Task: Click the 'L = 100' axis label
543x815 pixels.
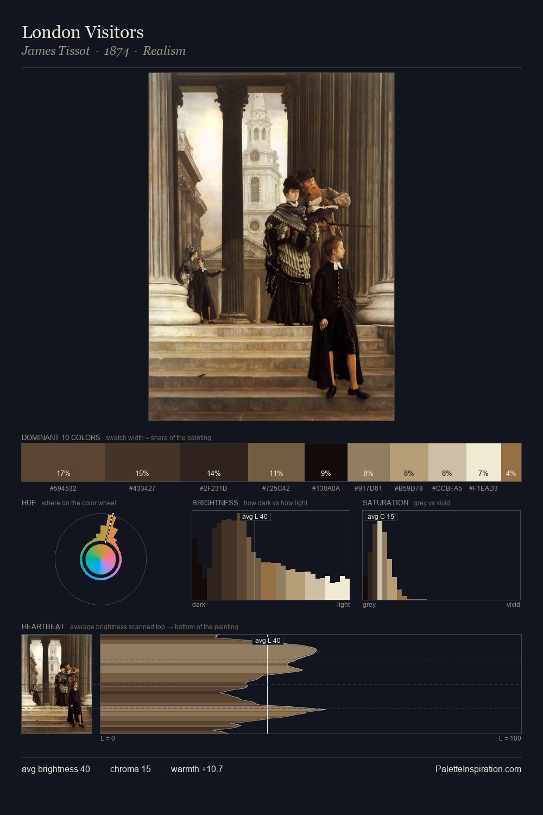Action: click(510, 738)
